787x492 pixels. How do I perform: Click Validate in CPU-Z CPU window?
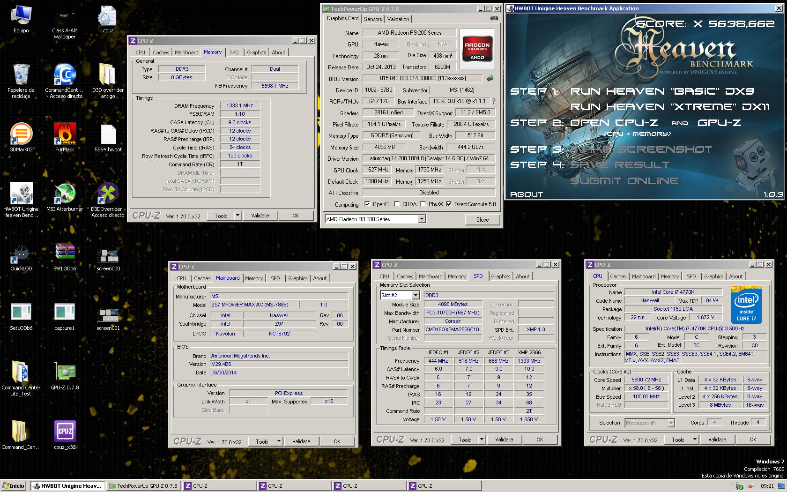point(717,440)
